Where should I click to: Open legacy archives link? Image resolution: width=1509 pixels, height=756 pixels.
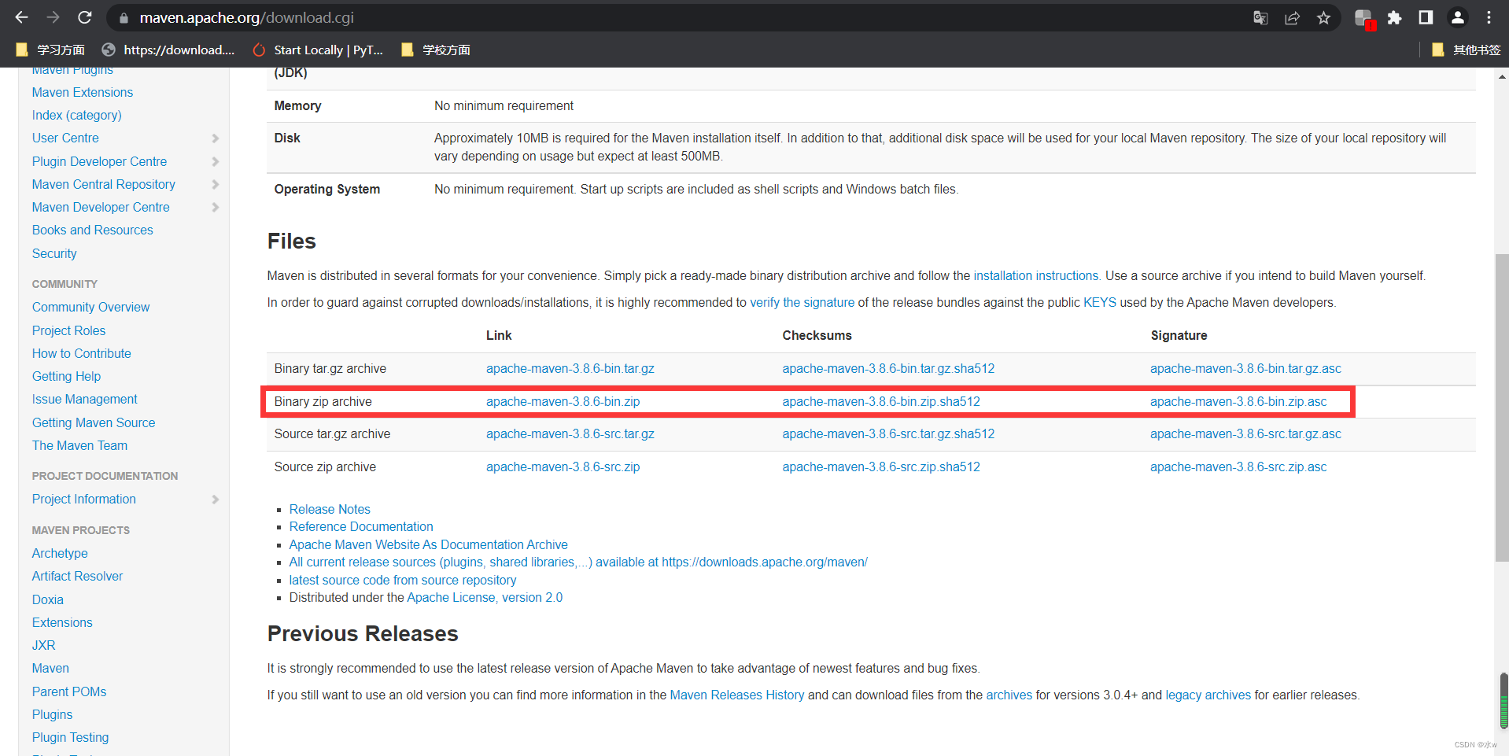tap(1208, 695)
